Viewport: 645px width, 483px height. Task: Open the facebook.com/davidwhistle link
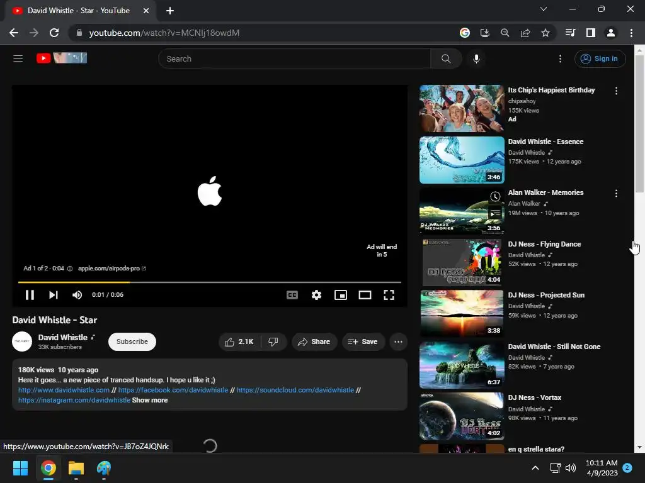click(x=173, y=390)
